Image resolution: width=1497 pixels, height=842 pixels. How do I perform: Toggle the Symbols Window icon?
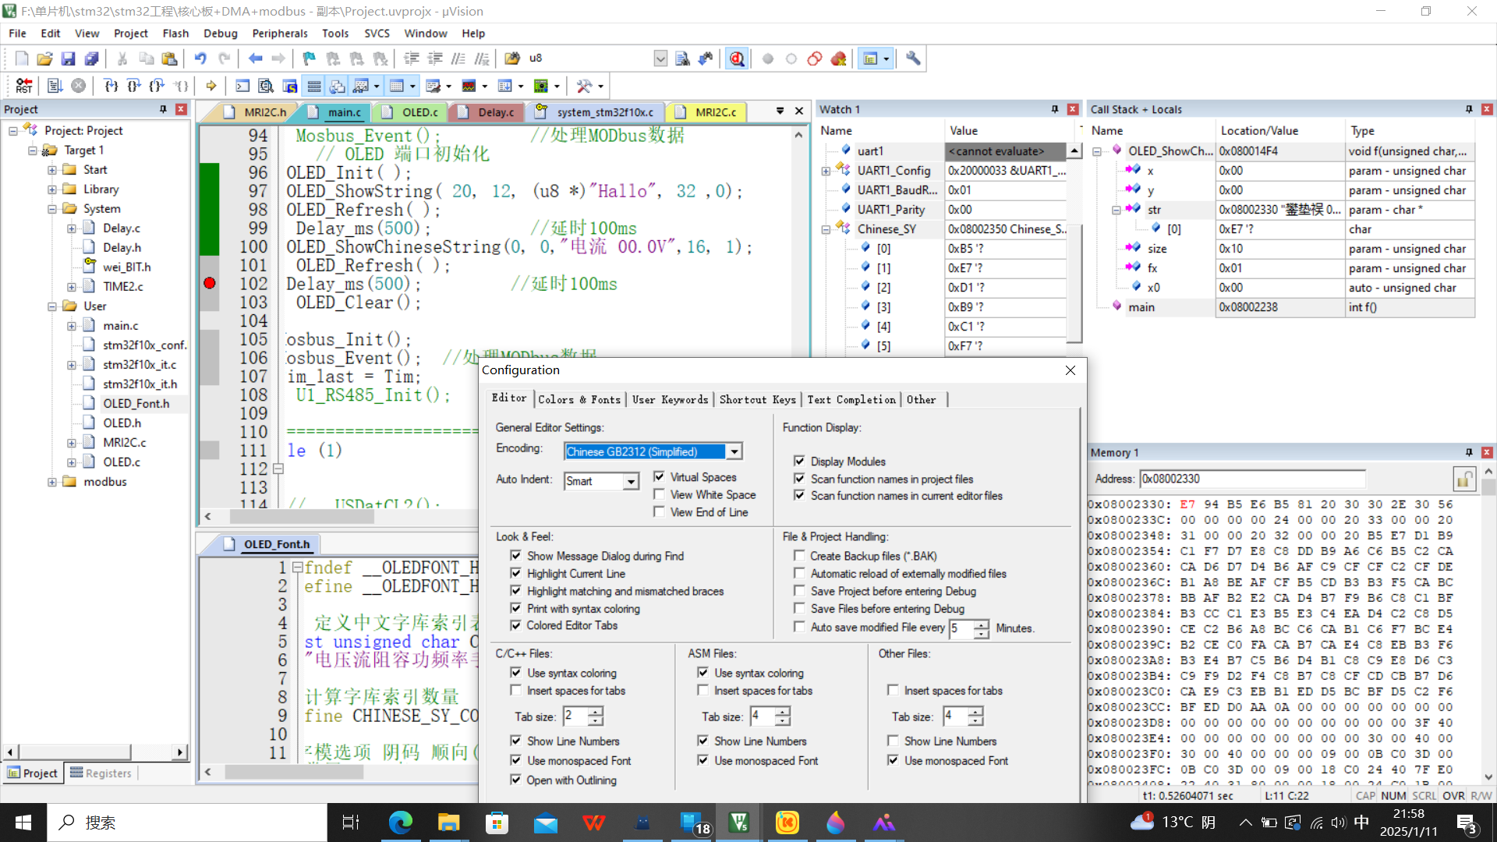click(290, 86)
